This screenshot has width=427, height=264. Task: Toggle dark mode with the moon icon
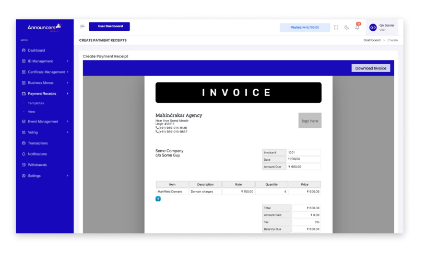pos(347,27)
